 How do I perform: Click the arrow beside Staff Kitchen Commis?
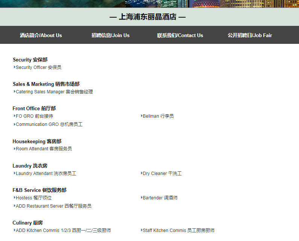click(x=142, y=230)
